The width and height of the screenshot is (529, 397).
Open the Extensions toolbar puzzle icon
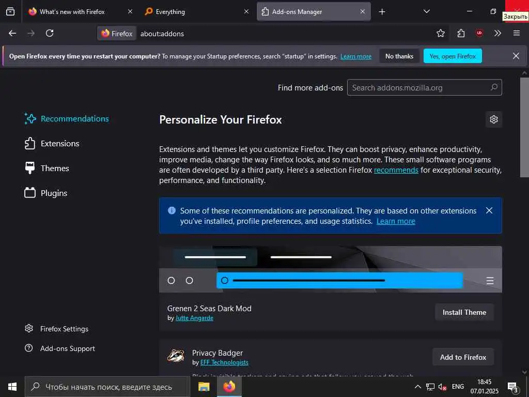click(x=461, y=33)
